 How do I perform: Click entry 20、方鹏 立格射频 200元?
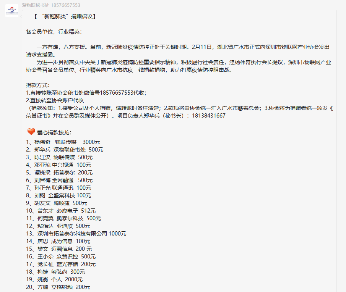point(58,287)
